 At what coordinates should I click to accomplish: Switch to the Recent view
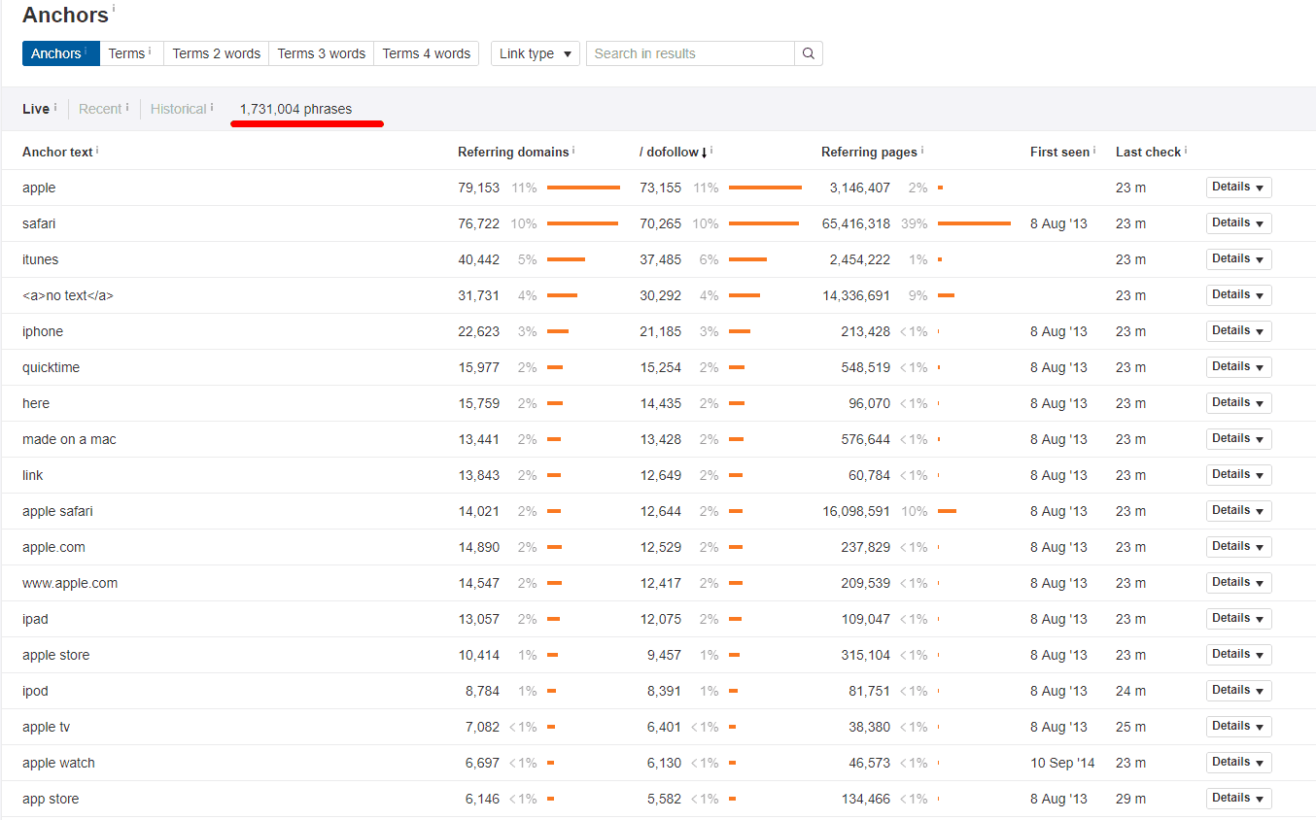click(x=98, y=109)
